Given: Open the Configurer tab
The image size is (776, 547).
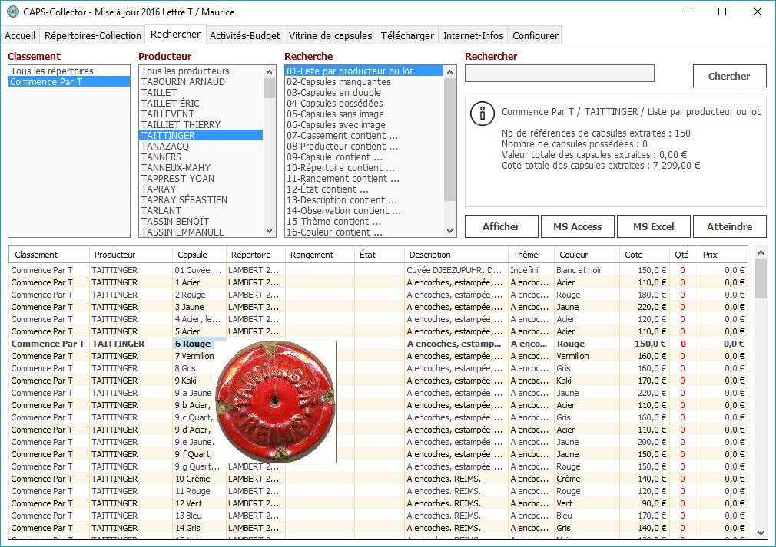Looking at the screenshot, I should 535,35.
